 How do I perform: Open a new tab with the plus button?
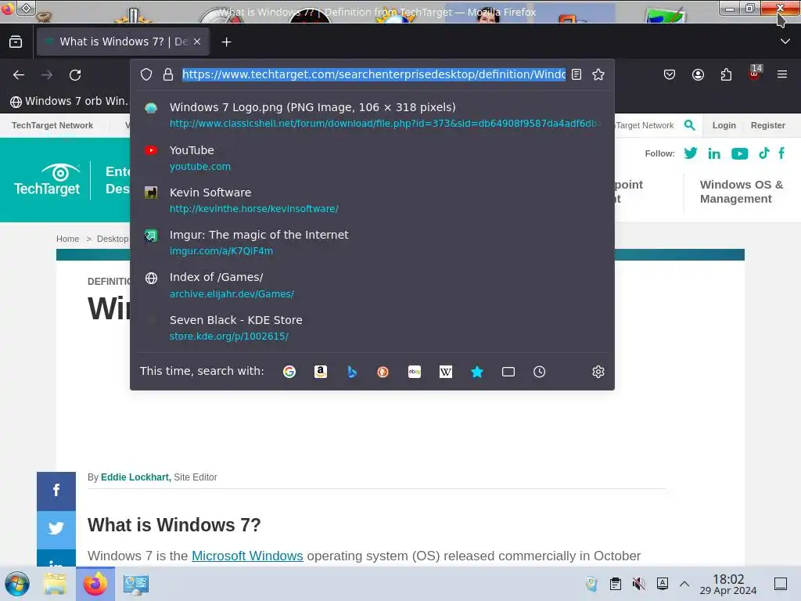tap(226, 42)
